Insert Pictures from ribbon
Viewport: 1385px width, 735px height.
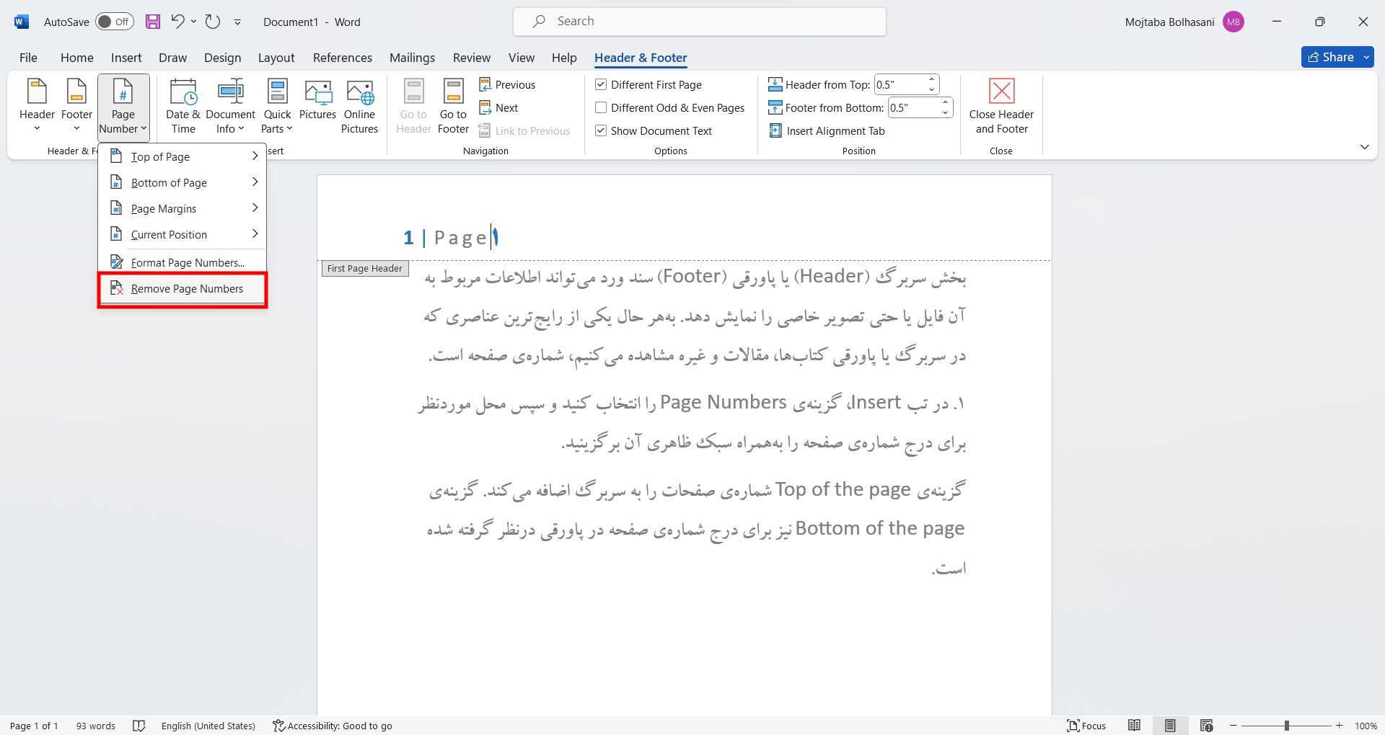[x=317, y=101]
